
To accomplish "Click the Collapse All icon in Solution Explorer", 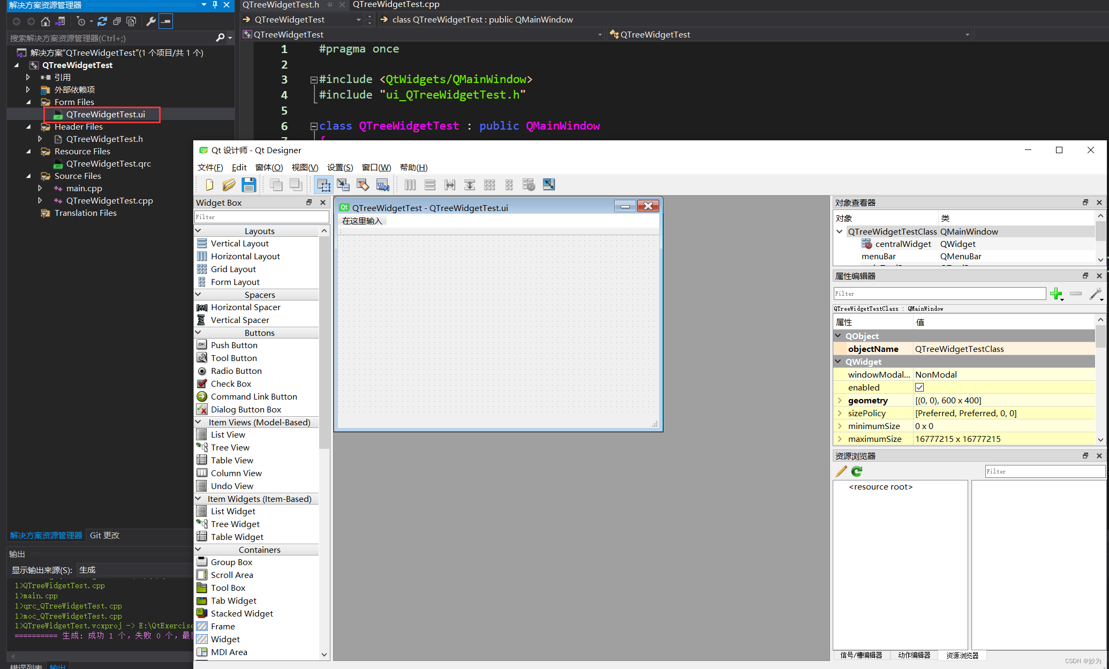I will point(117,21).
